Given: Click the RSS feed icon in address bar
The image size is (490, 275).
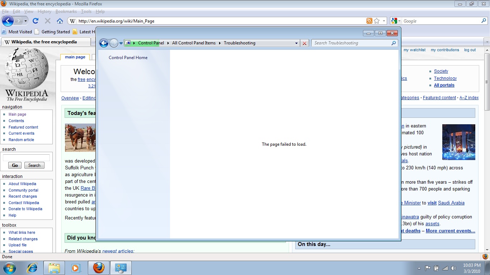Looking at the screenshot, I should pyautogui.click(x=369, y=21).
